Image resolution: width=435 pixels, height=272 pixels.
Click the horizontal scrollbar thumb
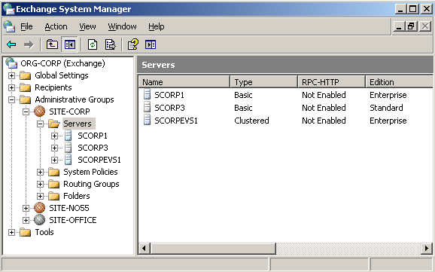[213, 248]
